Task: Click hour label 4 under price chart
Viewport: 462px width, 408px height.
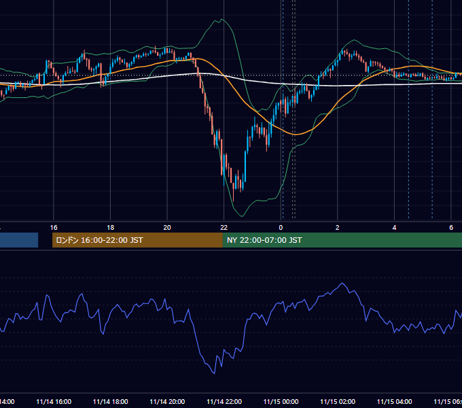Action: [x=394, y=228]
